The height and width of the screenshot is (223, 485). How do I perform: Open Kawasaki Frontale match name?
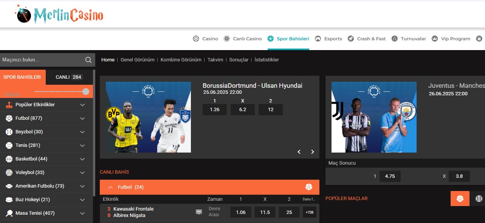[x=133, y=209]
